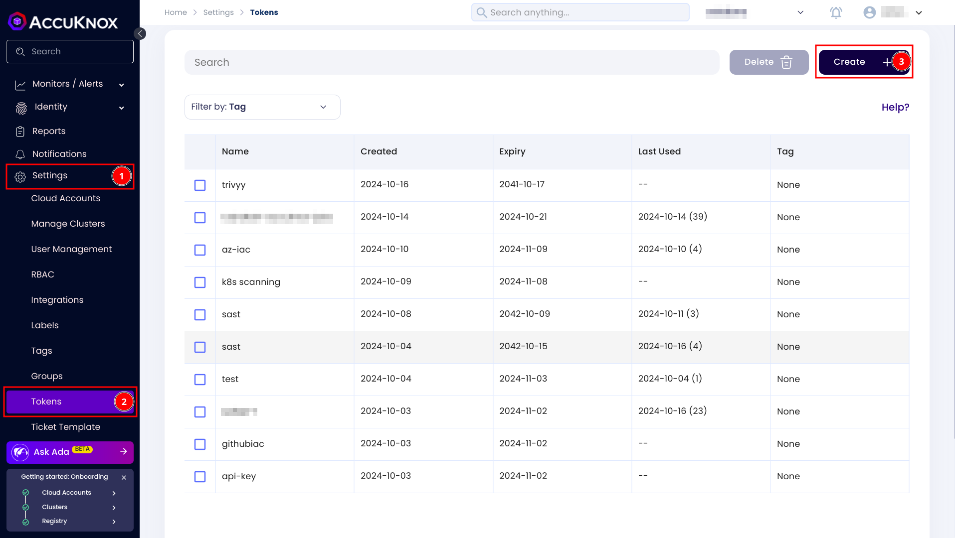Viewport: 955px width, 538px height.
Task: Open Cloud Accounts settings page
Action: click(65, 198)
